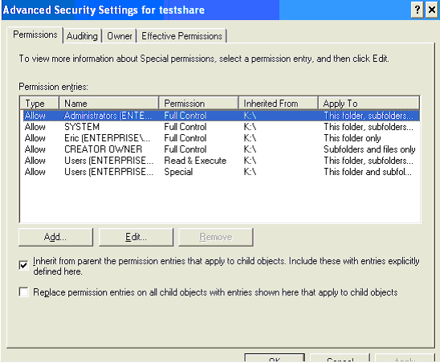Select the Users Special permission entry
This screenshot has height=363, width=440.
221,172
